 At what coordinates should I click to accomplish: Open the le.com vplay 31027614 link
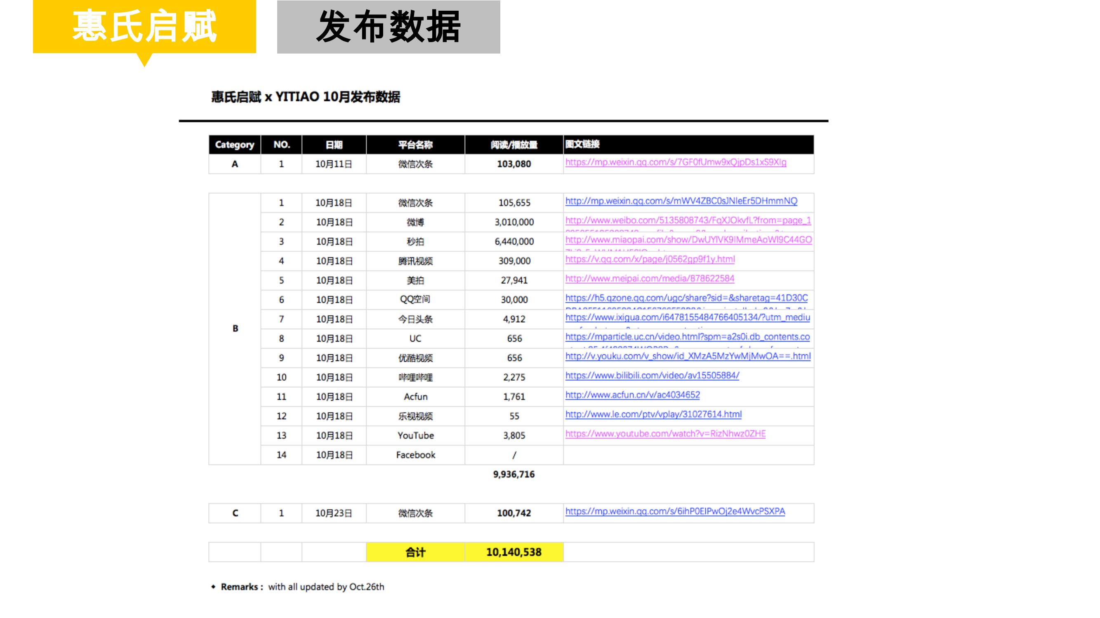[653, 414]
